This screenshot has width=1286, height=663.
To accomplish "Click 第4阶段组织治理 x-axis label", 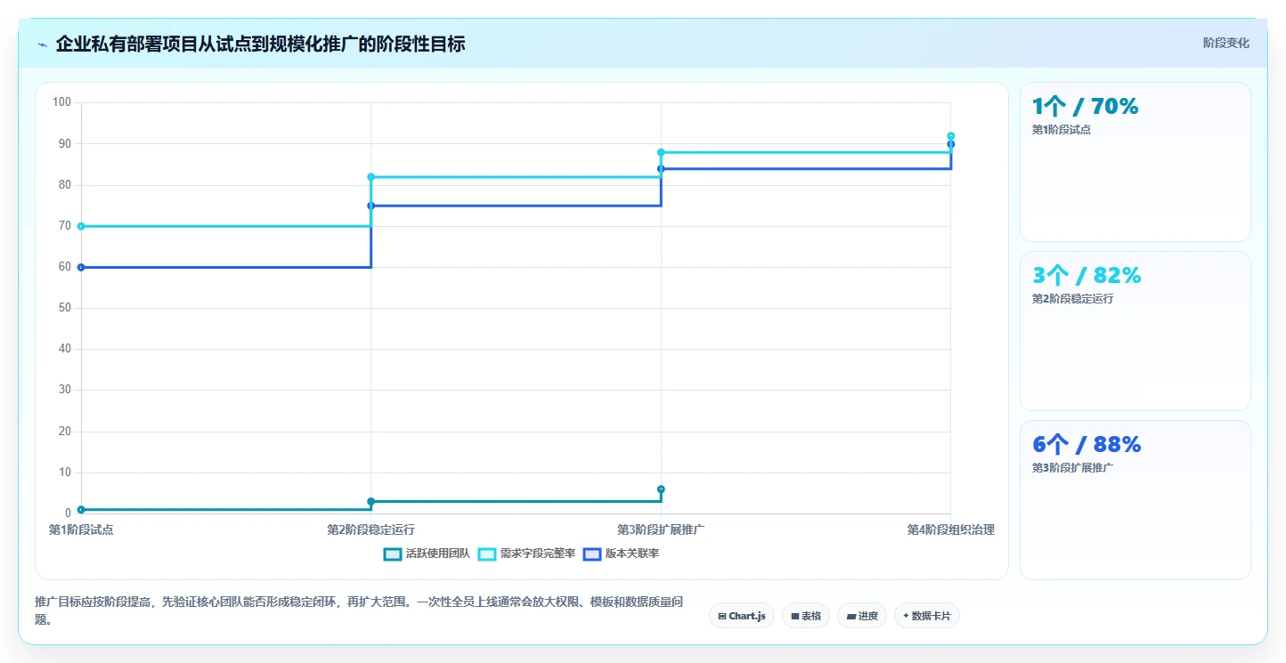I will [950, 530].
